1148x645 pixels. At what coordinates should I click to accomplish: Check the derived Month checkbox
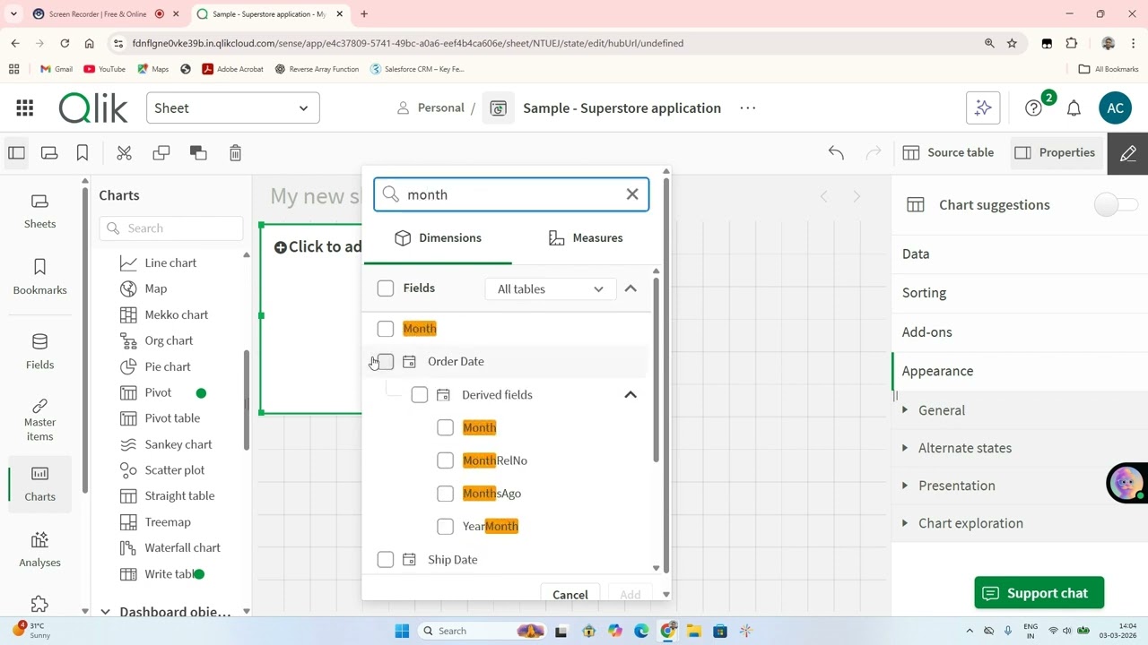[x=446, y=428]
